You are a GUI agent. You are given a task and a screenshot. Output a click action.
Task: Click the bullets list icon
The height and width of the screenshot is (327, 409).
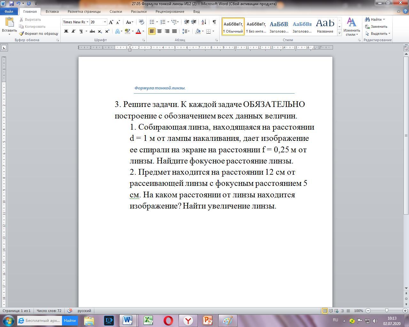pyautogui.click(x=152, y=22)
